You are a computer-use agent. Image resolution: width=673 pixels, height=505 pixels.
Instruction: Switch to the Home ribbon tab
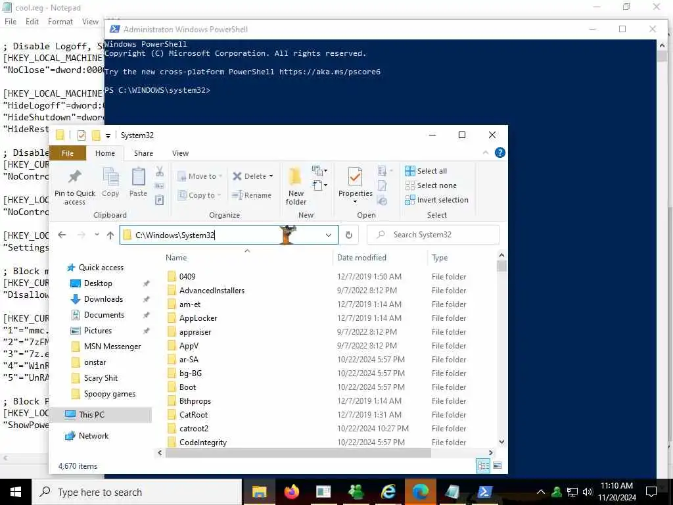coord(105,153)
